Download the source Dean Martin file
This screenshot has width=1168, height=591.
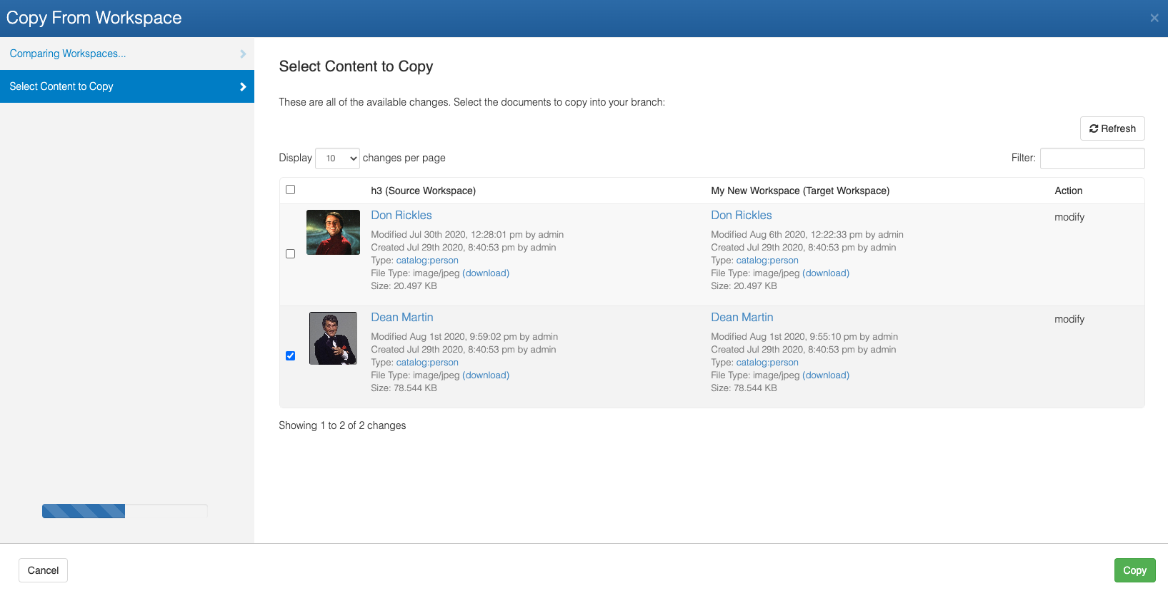486,375
